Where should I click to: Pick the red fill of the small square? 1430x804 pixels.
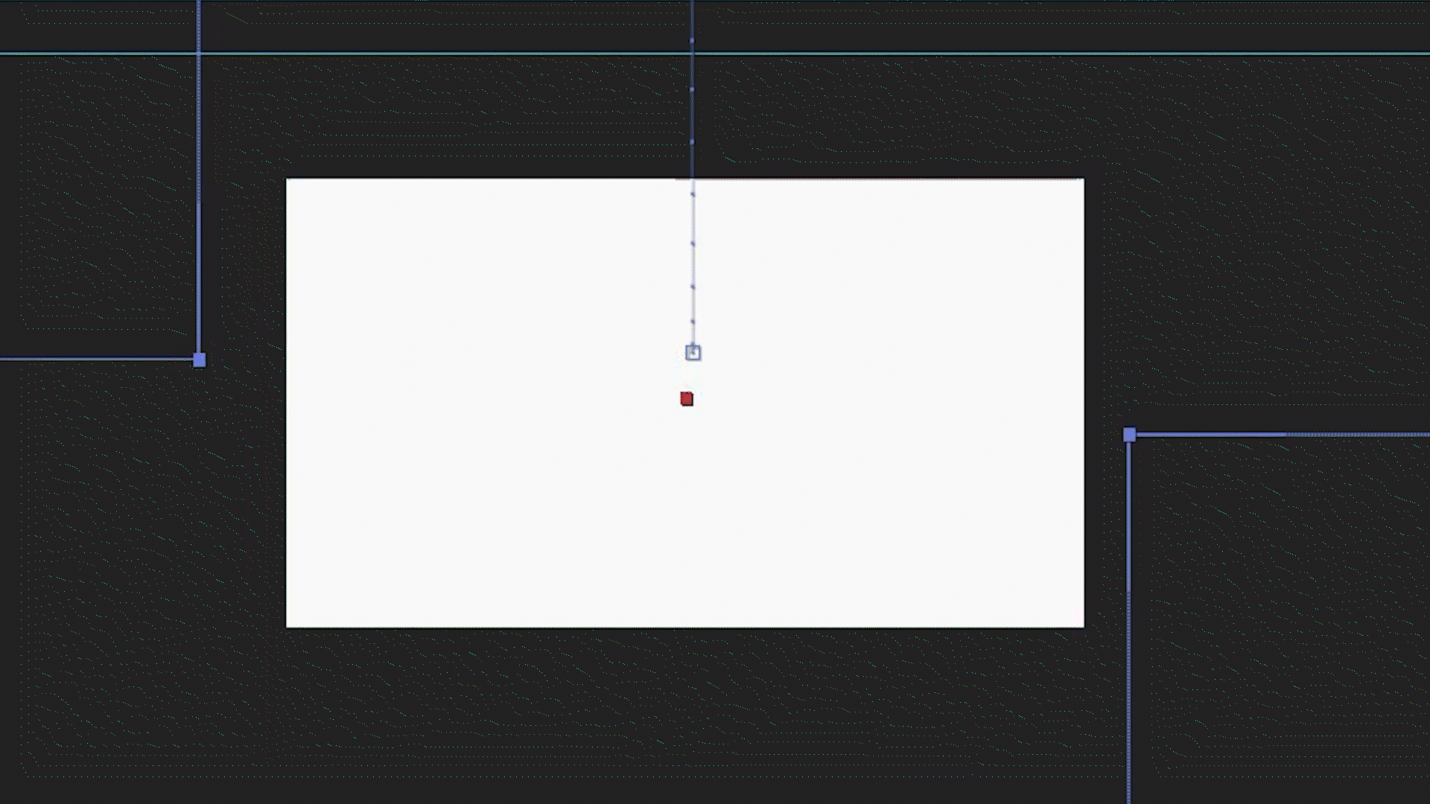tap(686, 399)
